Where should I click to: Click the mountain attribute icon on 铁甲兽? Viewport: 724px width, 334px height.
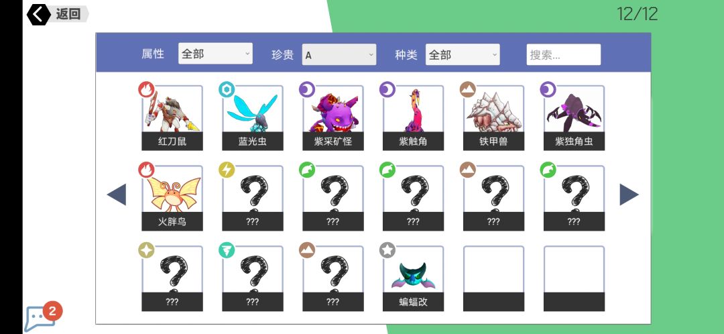point(468,89)
